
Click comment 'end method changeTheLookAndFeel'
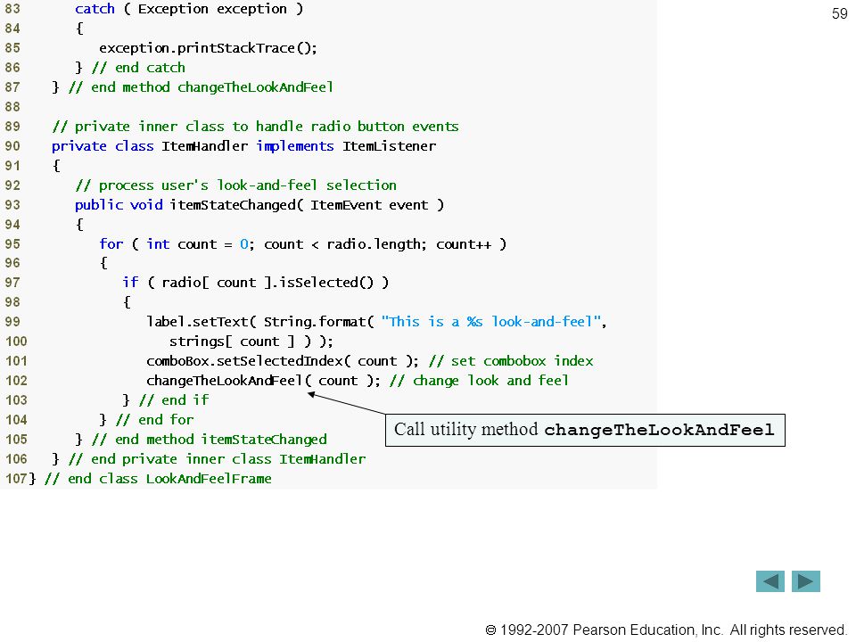pos(201,87)
